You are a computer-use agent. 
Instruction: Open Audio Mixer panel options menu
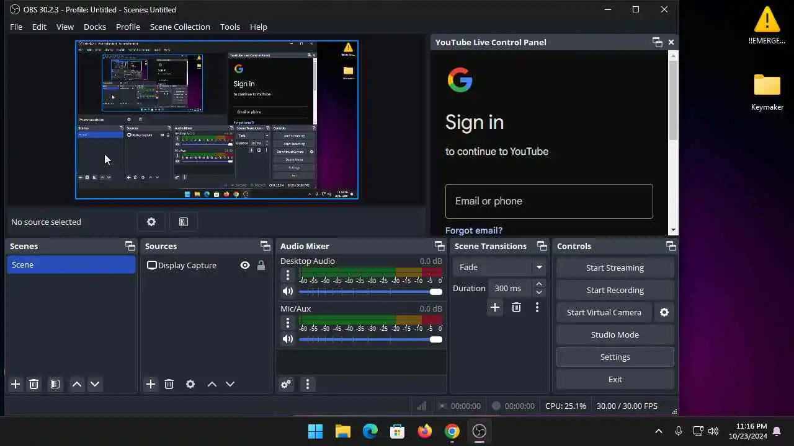pyautogui.click(x=308, y=384)
